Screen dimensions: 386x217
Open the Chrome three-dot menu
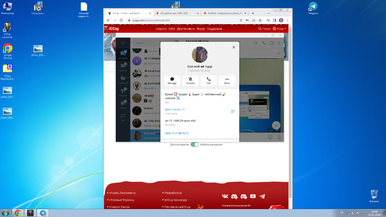(x=287, y=20)
